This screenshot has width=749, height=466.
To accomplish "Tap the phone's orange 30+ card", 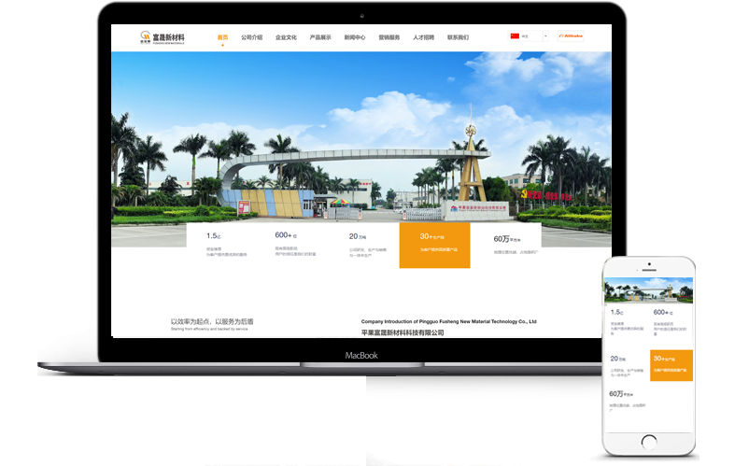I will (671, 365).
